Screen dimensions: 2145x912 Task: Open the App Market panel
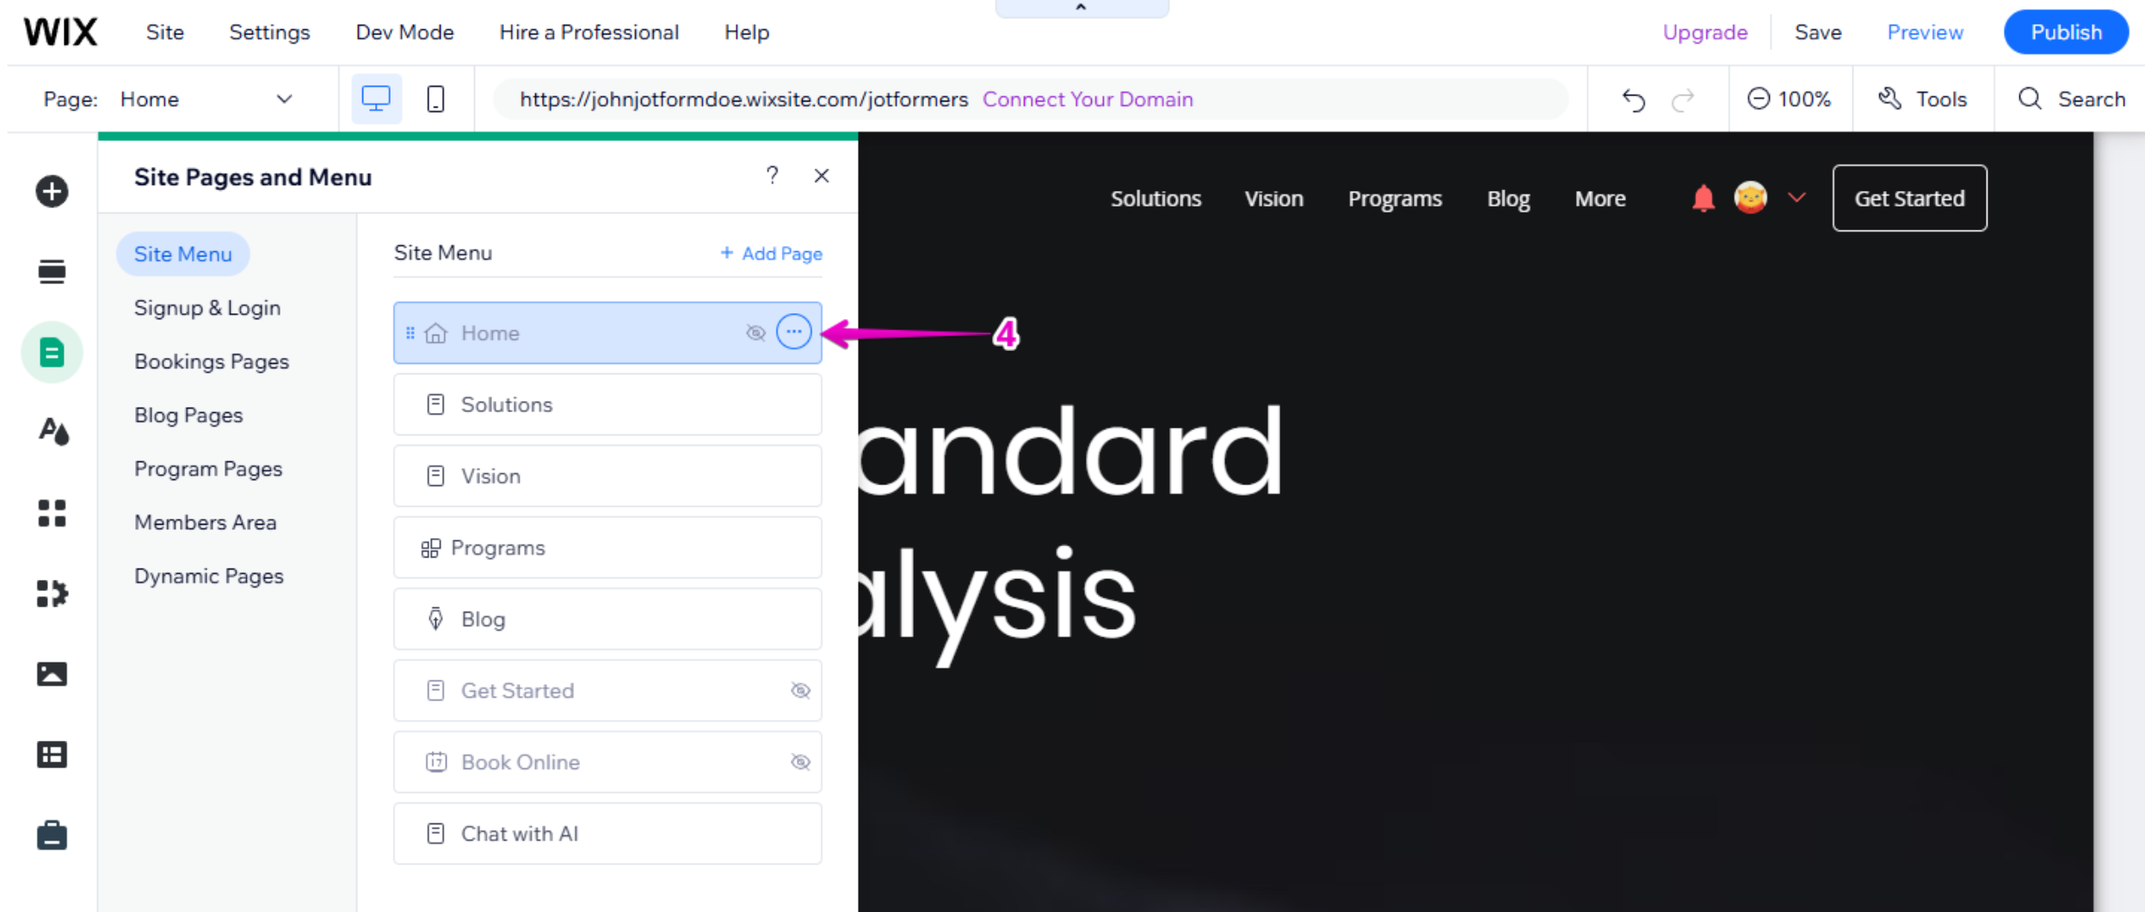click(52, 514)
